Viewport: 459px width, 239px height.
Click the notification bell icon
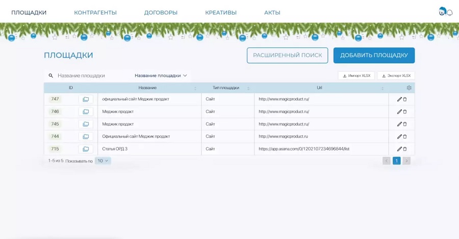(450, 13)
